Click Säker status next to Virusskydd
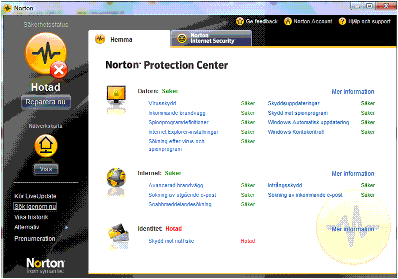This screenshot has height=279, width=398. coord(248,103)
